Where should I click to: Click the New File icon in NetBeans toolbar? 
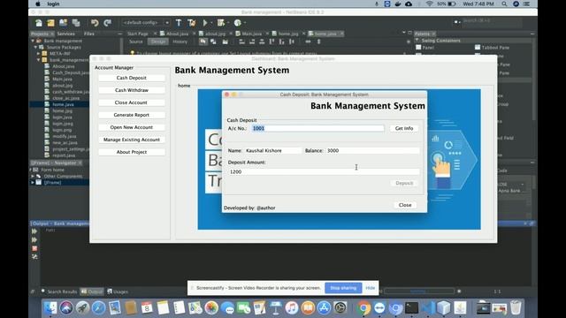click(x=39, y=23)
